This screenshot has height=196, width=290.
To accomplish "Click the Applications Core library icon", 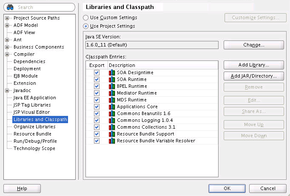I will point(112,107).
